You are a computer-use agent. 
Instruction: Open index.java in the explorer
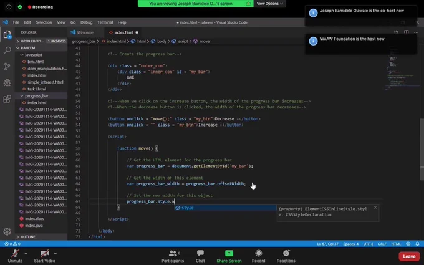34,226
